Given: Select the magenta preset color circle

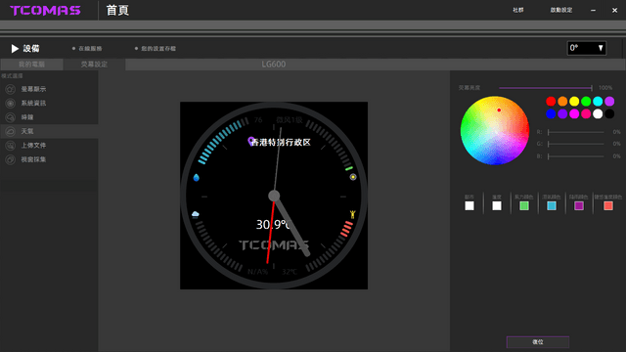Looking at the screenshot, I should 574,113.
